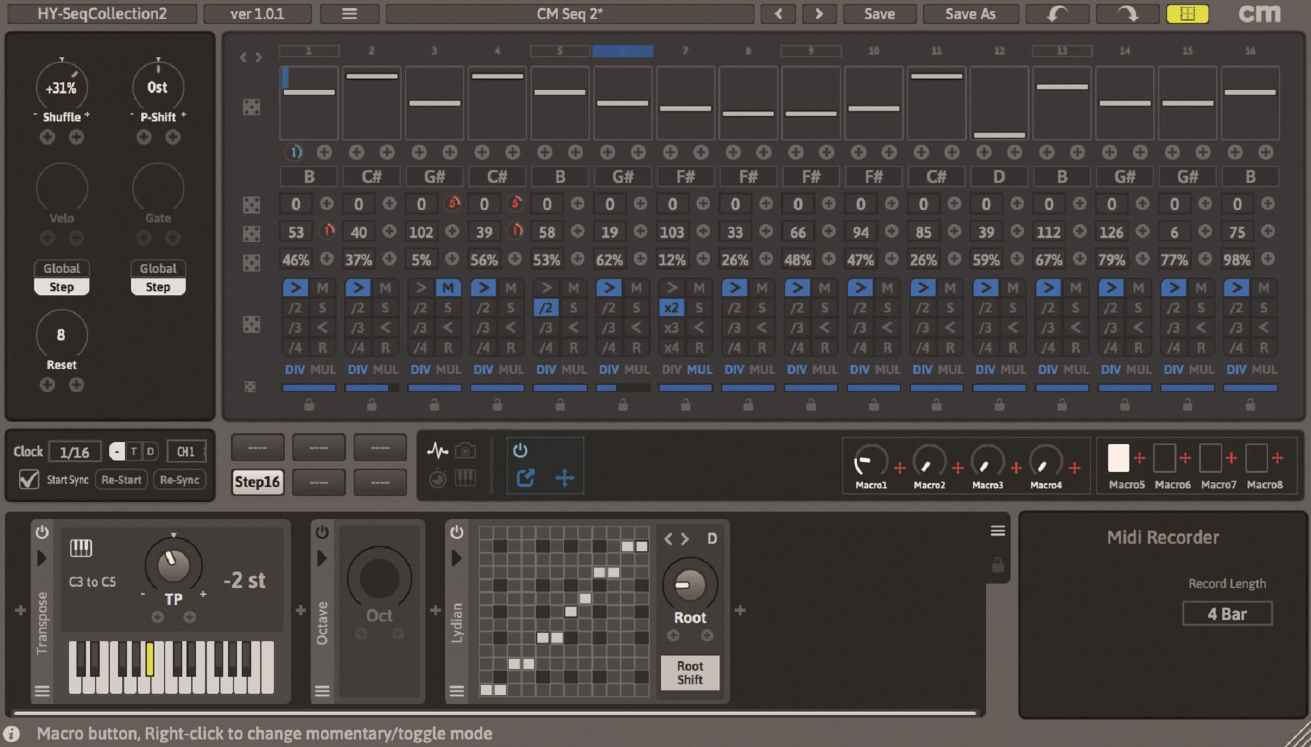Click the Shuffle knob showing +31%
The width and height of the screenshot is (1311, 747).
(61, 87)
